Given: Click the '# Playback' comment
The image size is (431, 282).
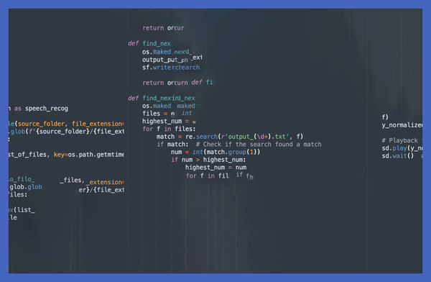Looking at the screenshot, I should (399, 140).
